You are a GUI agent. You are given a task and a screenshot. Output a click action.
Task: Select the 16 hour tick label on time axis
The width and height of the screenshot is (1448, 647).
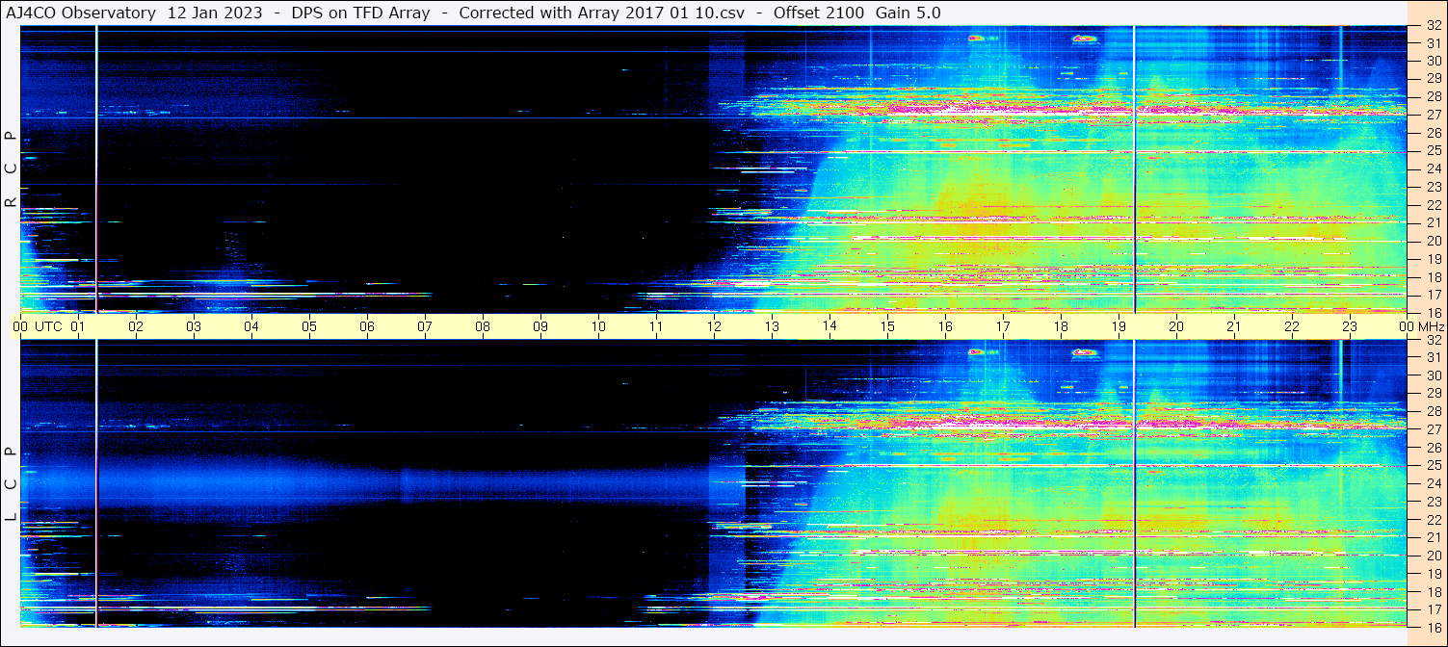[945, 326]
